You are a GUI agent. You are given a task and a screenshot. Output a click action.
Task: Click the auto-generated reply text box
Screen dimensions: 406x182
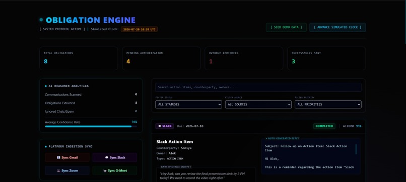(311, 156)
